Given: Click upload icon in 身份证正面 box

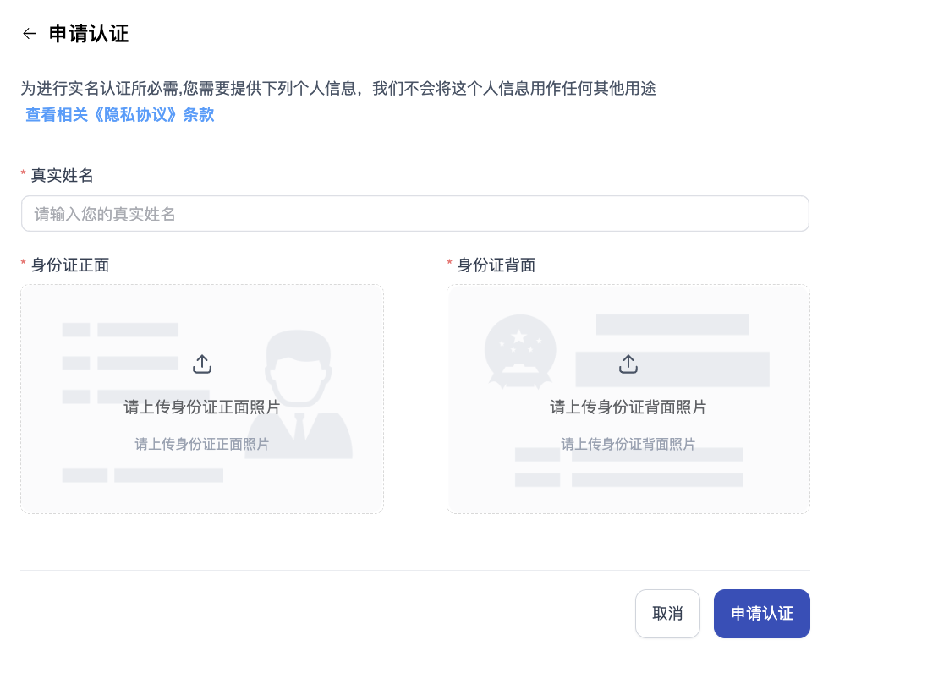Looking at the screenshot, I should 202,364.
